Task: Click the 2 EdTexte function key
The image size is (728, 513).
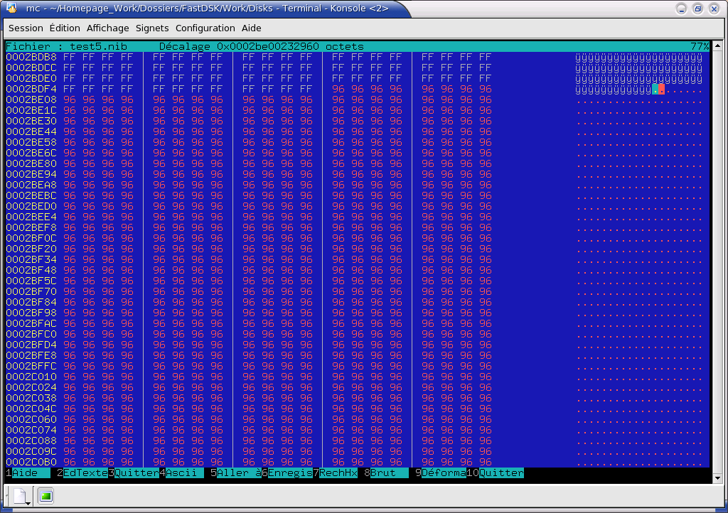Action: [x=82, y=472]
